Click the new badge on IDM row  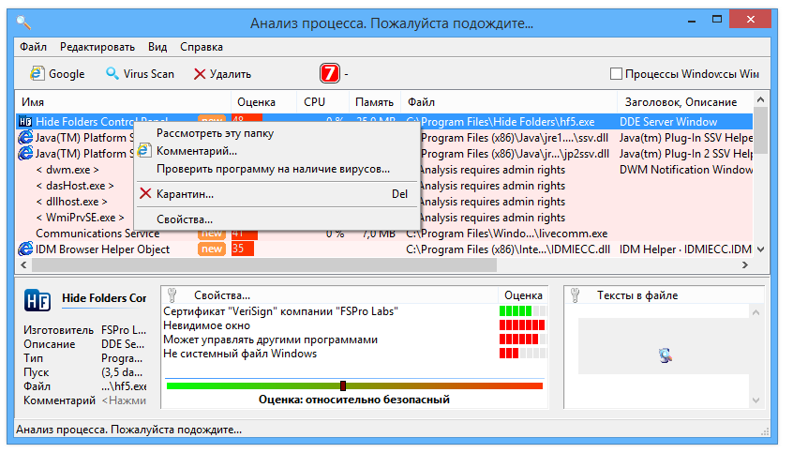tap(212, 249)
